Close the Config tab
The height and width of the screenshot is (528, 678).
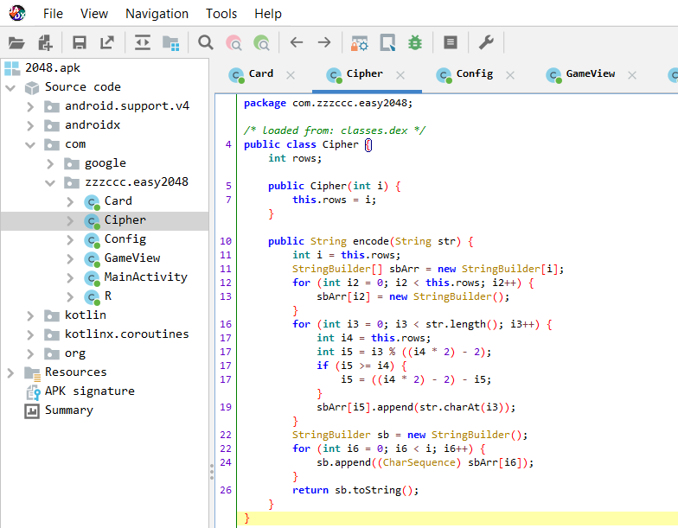coord(510,75)
